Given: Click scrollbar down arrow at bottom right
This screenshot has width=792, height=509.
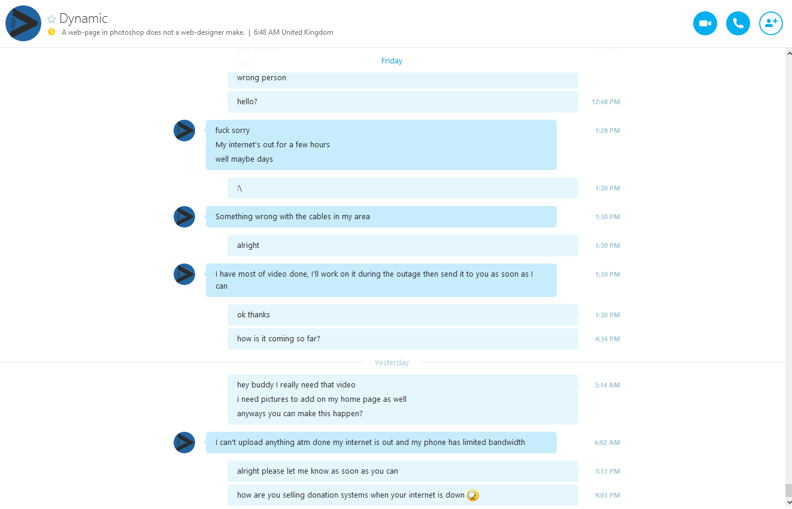Looking at the screenshot, I should pos(788,502).
